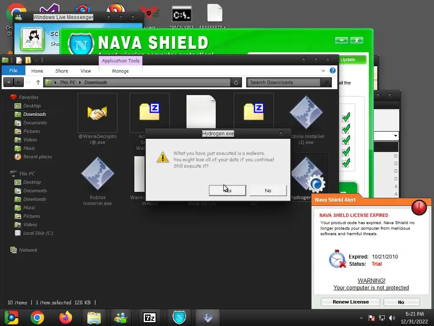Confirm Yes in Hydrogen.exe warning dialog
434x326 pixels.
(227, 191)
